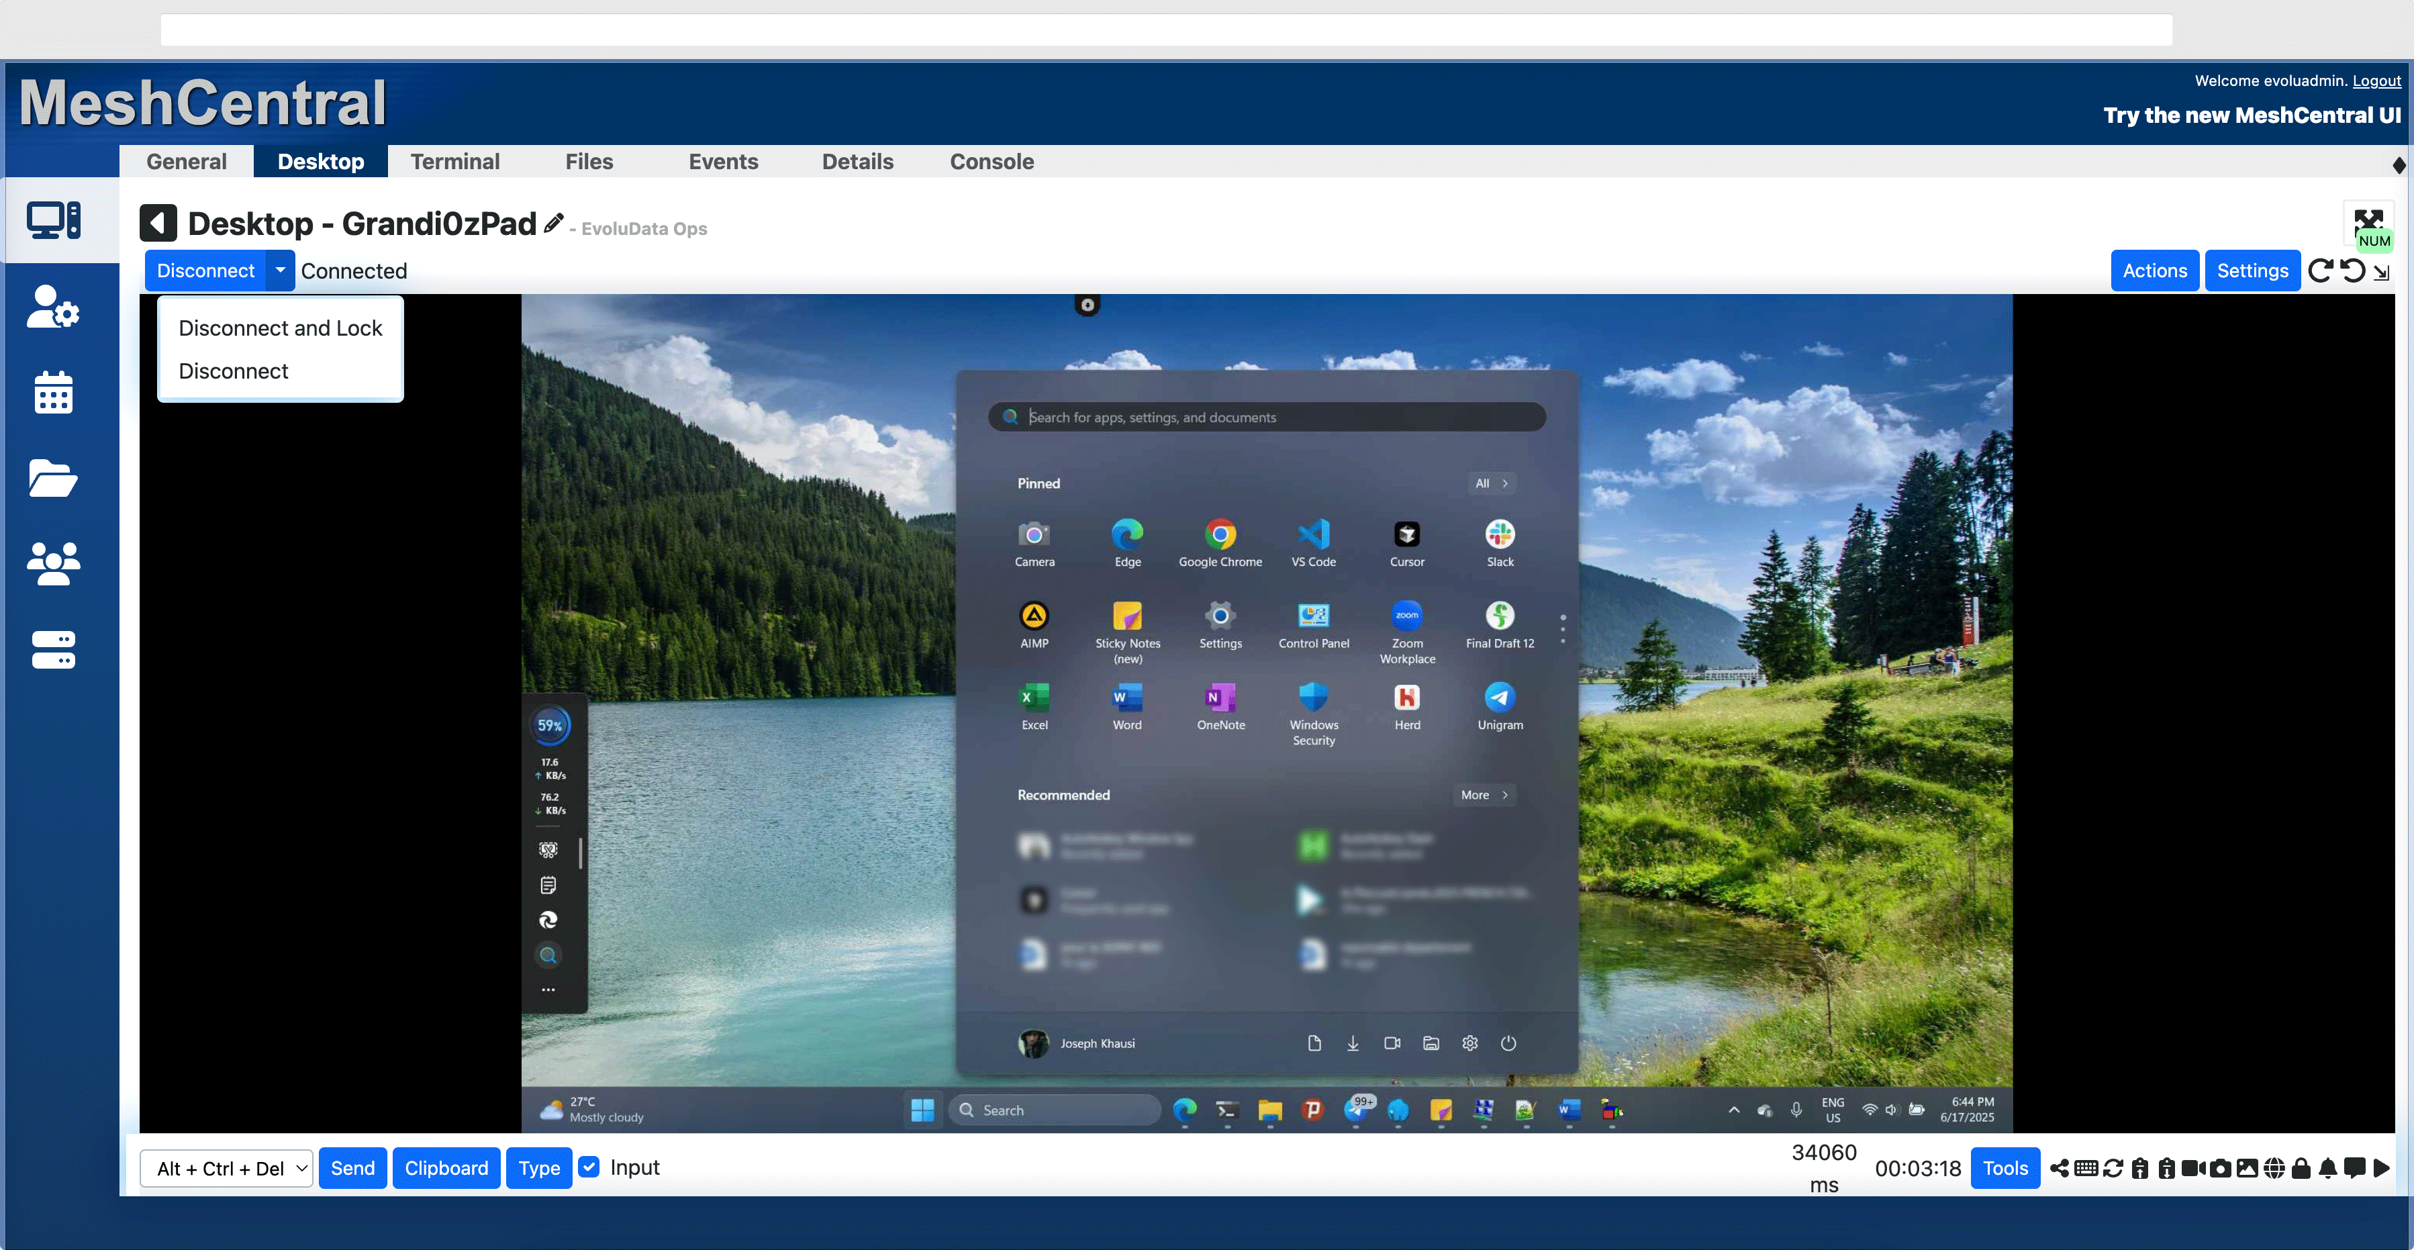Show hidden tray icons chevron on remote taskbar
This screenshot has height=1250, width=2414.
click(1734, 1110)
